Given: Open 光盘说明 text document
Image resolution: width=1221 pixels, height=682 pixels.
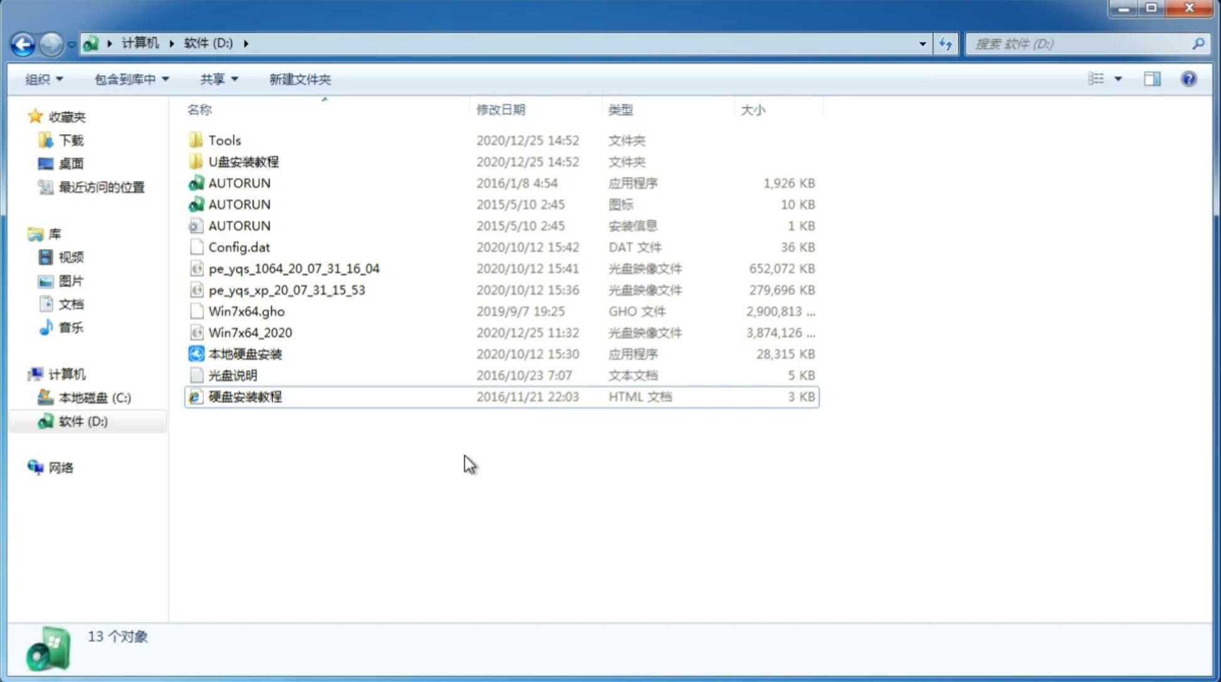Looking at the screenshot, I should [x=233, y=375].
